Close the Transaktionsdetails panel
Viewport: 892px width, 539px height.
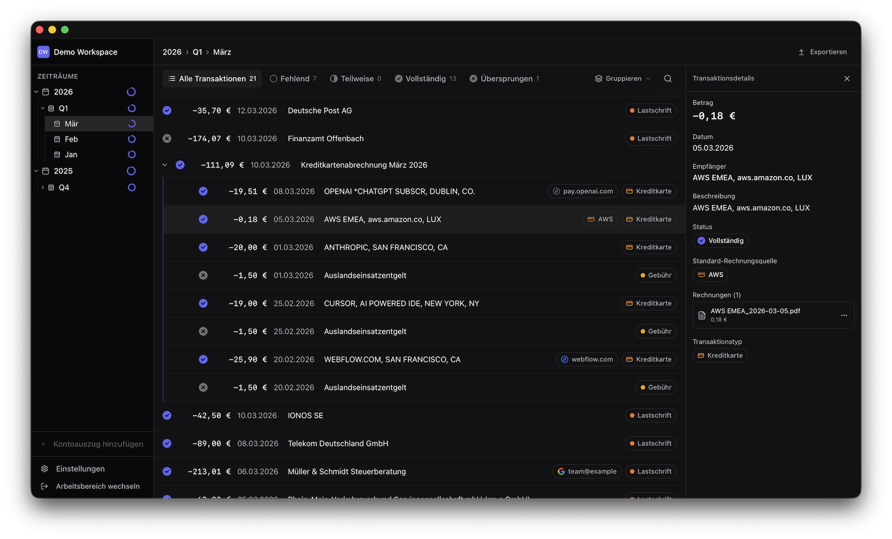tap(846, 79)
